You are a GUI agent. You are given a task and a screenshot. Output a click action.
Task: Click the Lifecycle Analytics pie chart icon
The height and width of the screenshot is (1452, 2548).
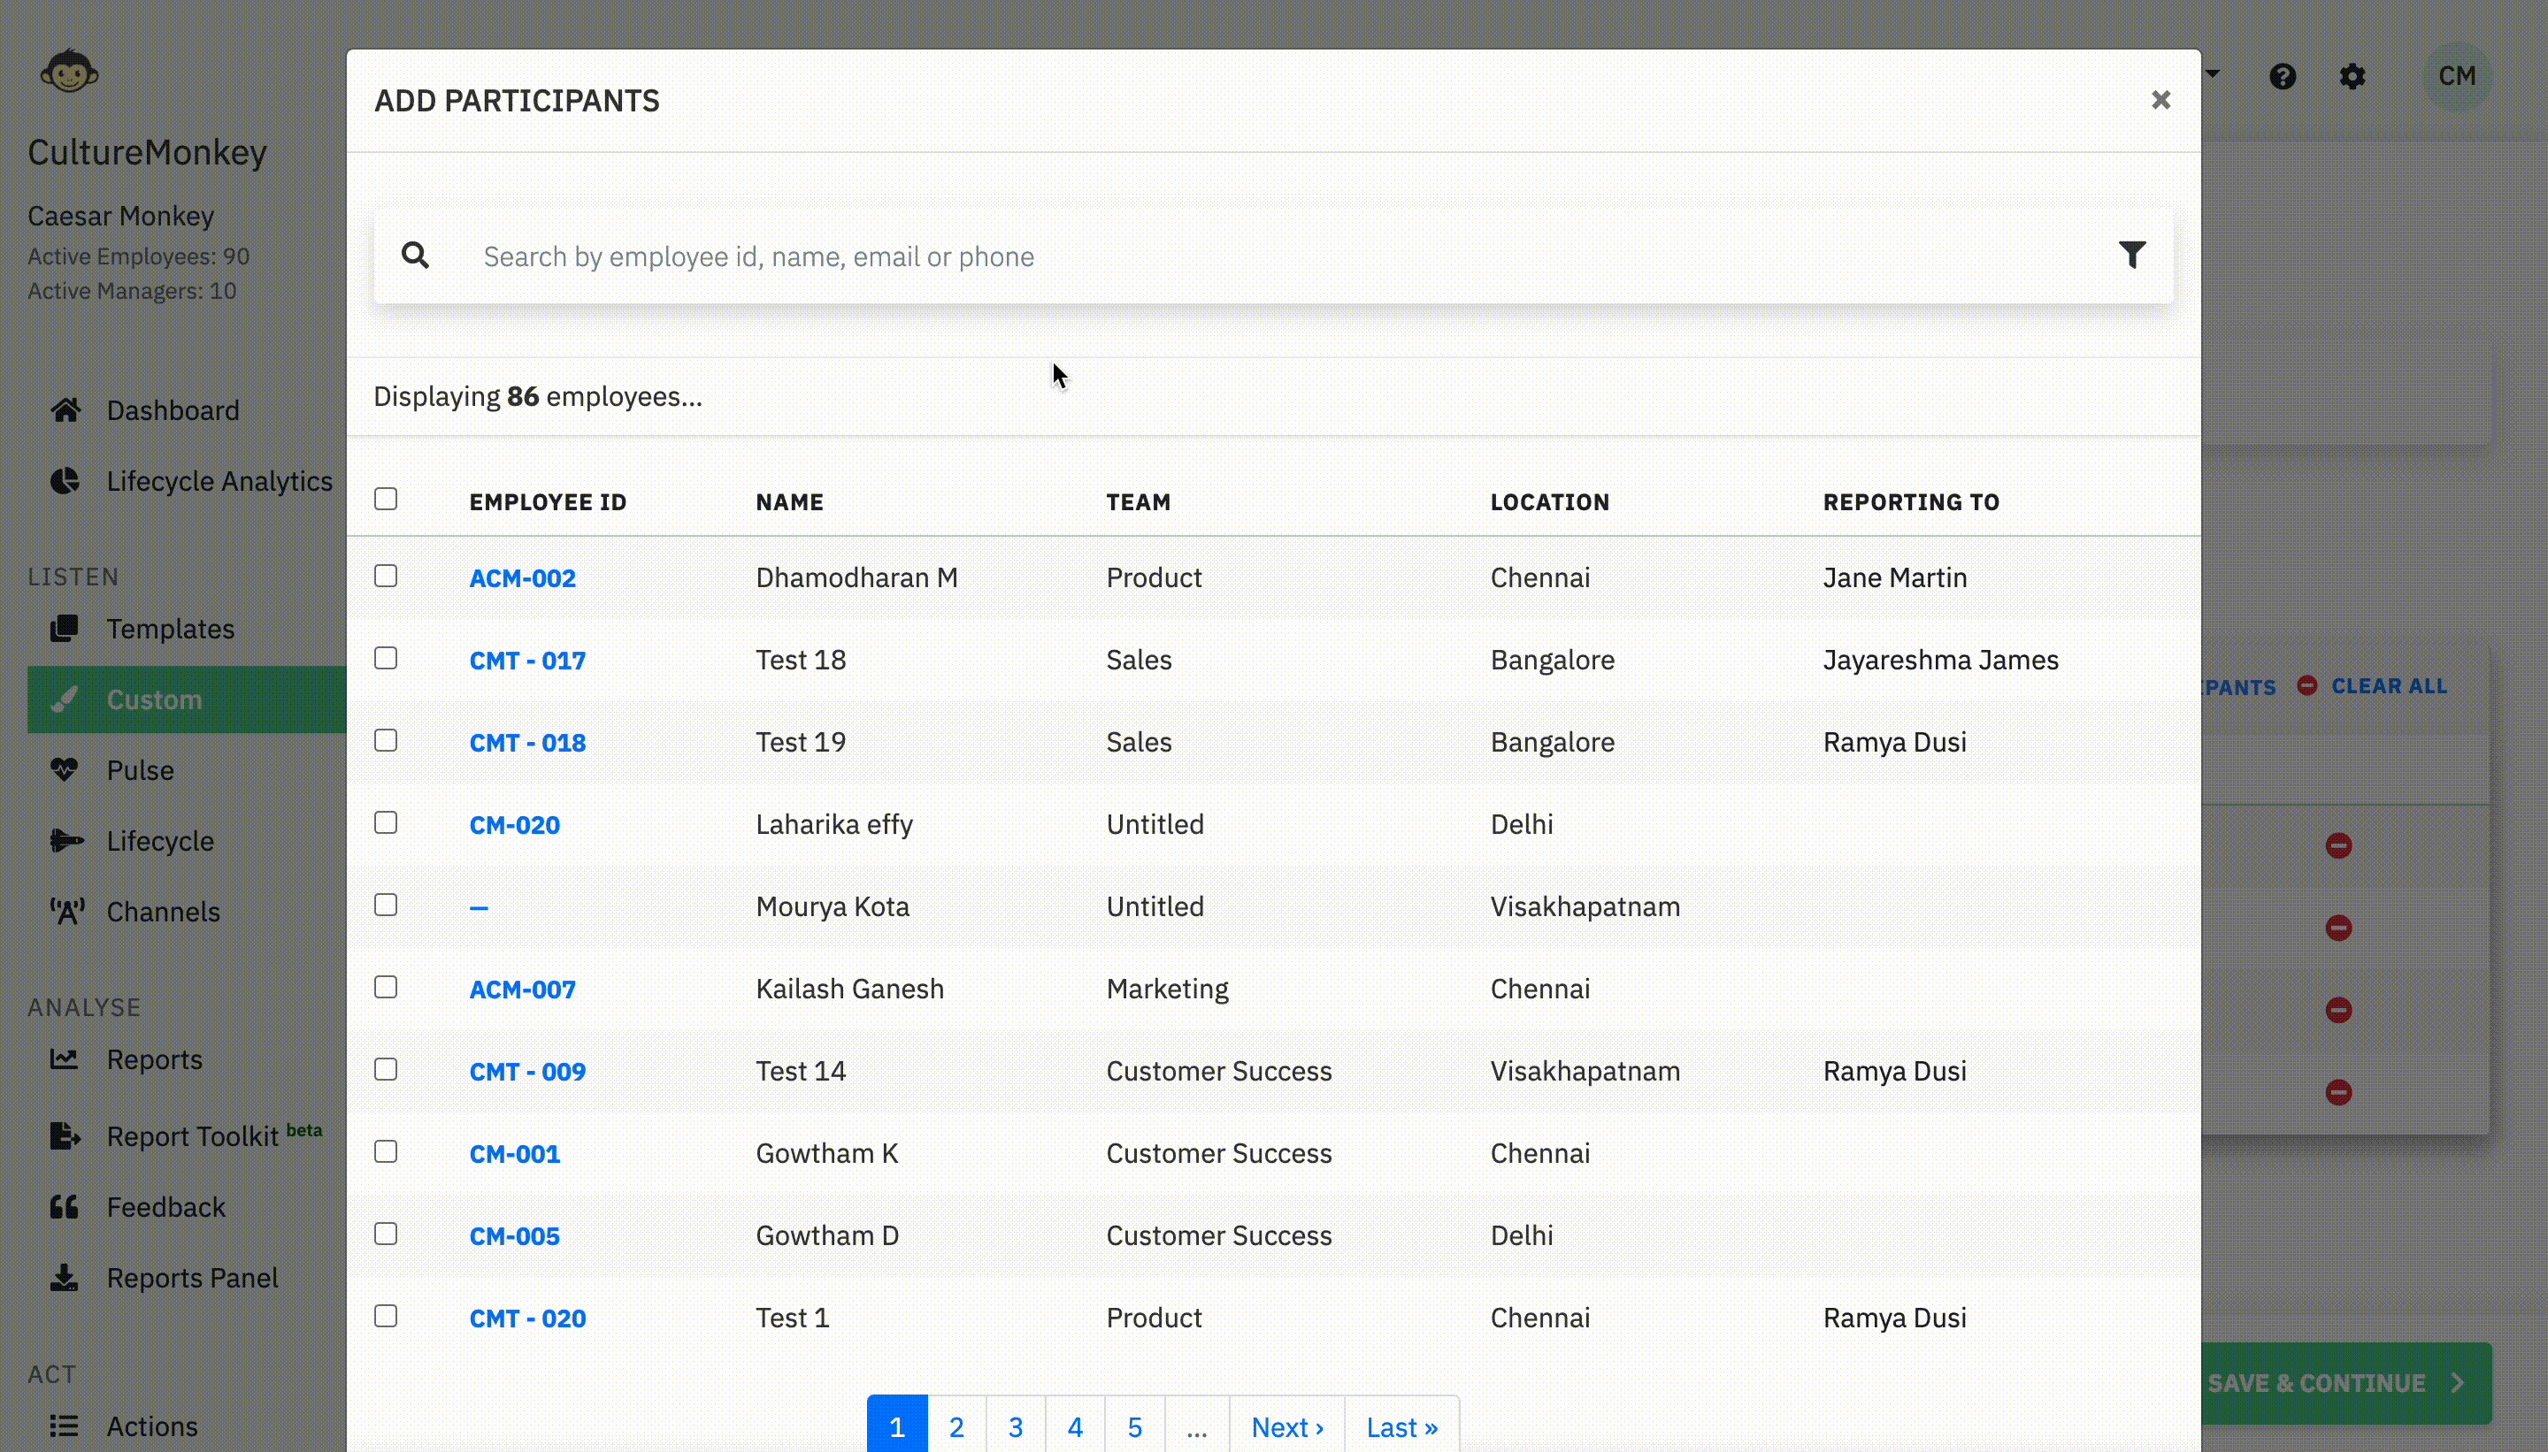click(x=65, y=481)
